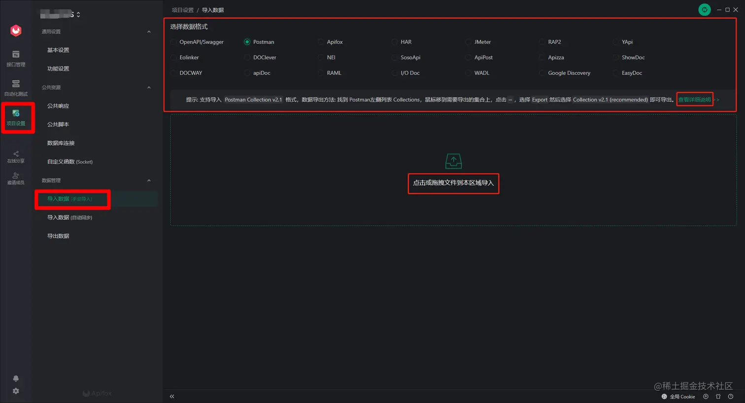Open settings gear icon in sidebar
This screenshot has height=403, width=745.
pyautogui.click(x=16, y=391)
